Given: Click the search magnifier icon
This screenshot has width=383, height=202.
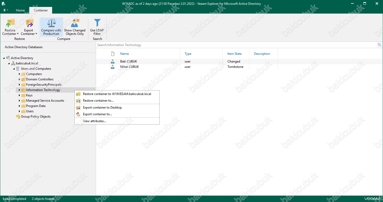Looking at the screenshot, I should [x=380, y=45].
